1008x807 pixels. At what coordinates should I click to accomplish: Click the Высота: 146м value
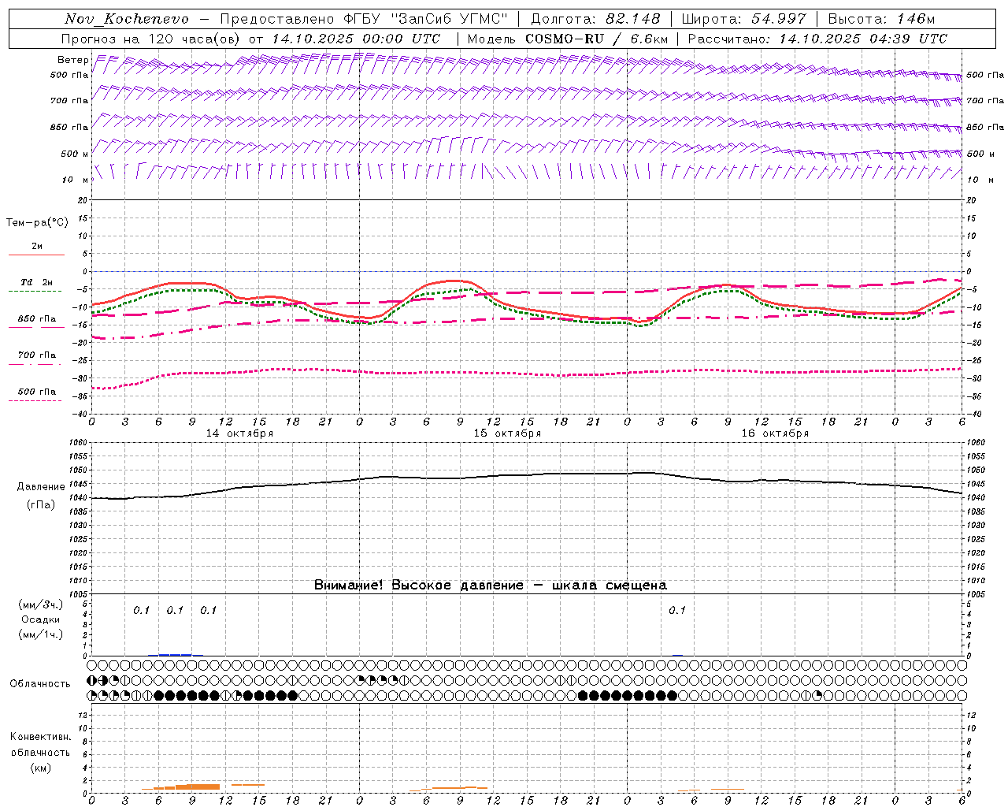point(881,19)
